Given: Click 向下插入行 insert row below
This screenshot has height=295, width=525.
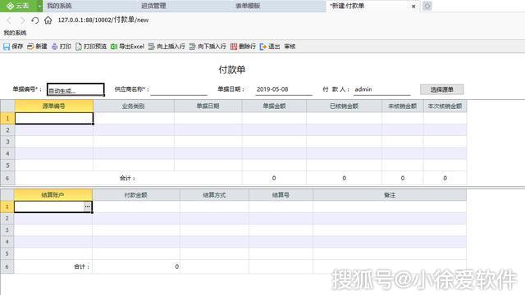Looking at the screenshot, I should [208, 47].
